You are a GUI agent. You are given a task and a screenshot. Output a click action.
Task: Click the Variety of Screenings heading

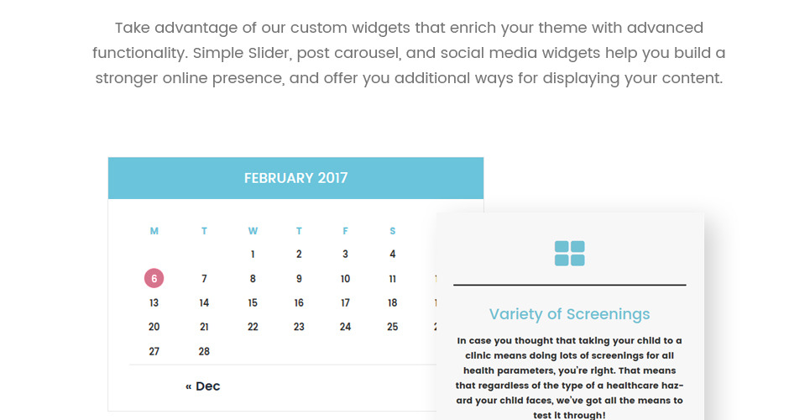[569, 314]
